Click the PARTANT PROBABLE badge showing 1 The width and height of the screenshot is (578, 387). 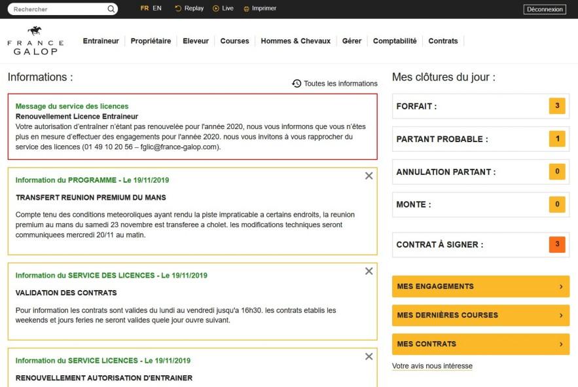point(558,139)
